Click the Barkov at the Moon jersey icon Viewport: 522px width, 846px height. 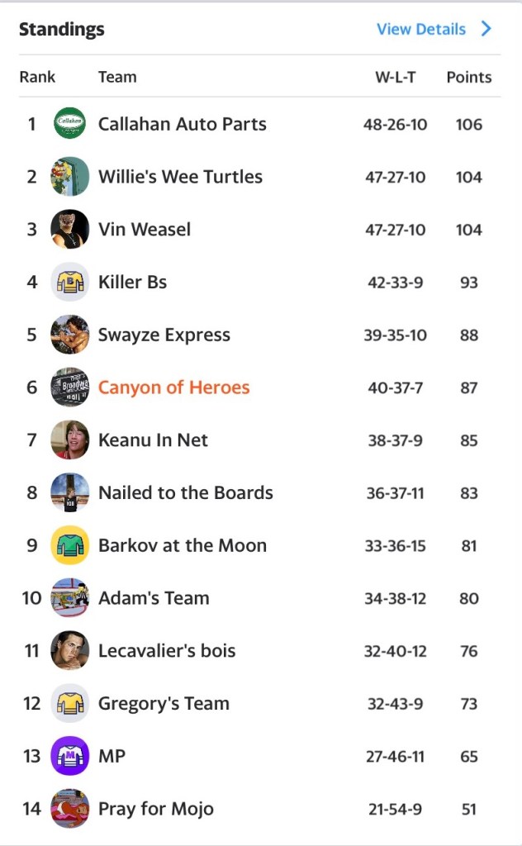tap(69, 545)
